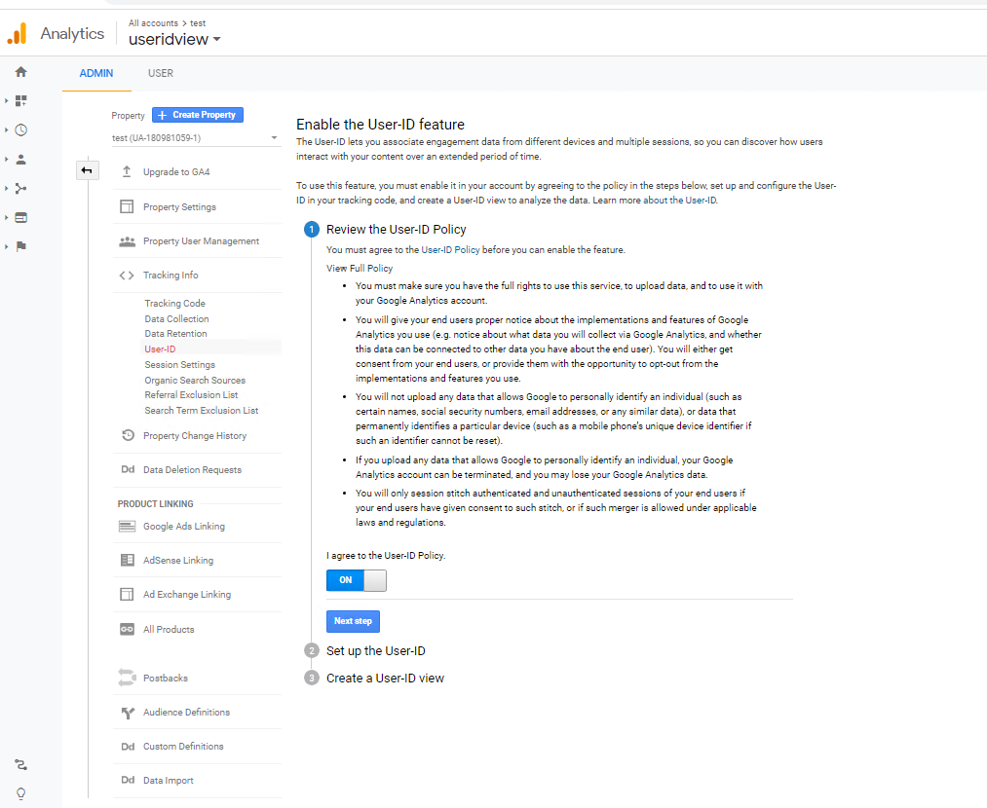Click the Ad Exchange Linking icon
Image resolution: width=987 pixels, height=808 pixels.
pyautogui.click(x=127, y=594)
